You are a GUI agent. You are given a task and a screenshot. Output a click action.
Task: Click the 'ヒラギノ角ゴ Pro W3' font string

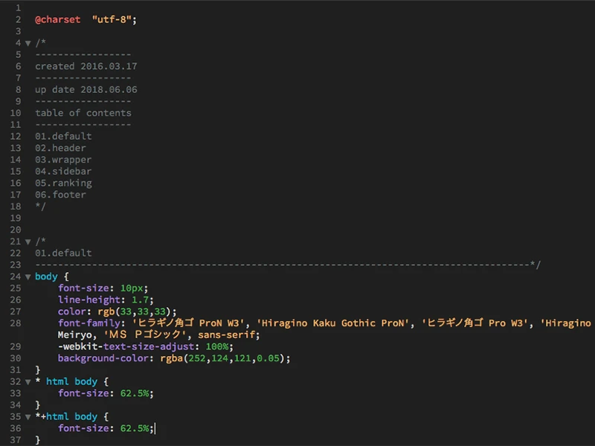(475, 323)
